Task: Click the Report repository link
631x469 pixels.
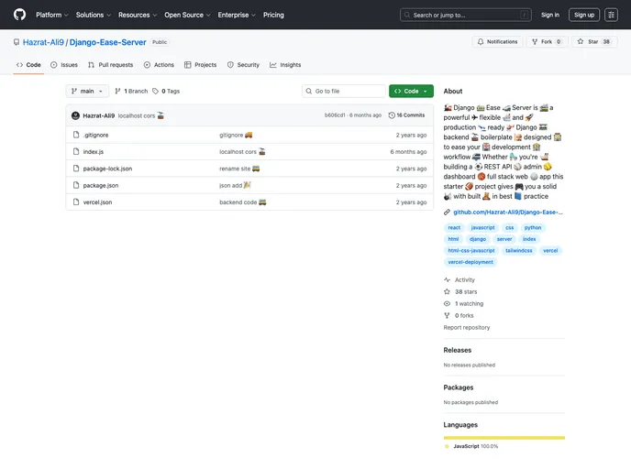Action: (x=467, y=328)
